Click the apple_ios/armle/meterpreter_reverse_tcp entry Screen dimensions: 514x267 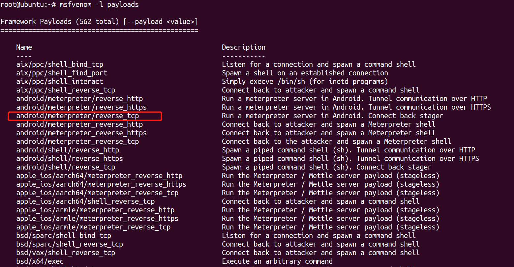93,227
